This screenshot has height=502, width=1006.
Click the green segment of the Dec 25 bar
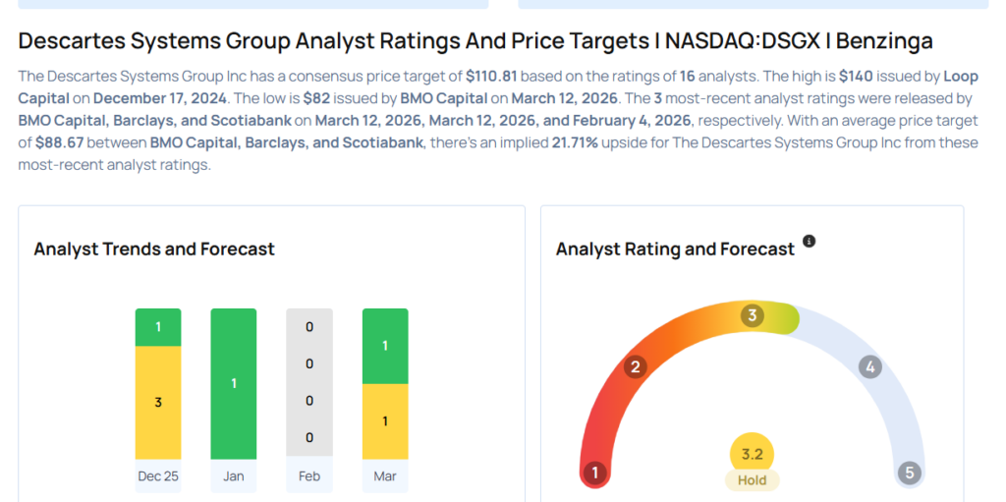pyautogui.click(x=158, y=327)
